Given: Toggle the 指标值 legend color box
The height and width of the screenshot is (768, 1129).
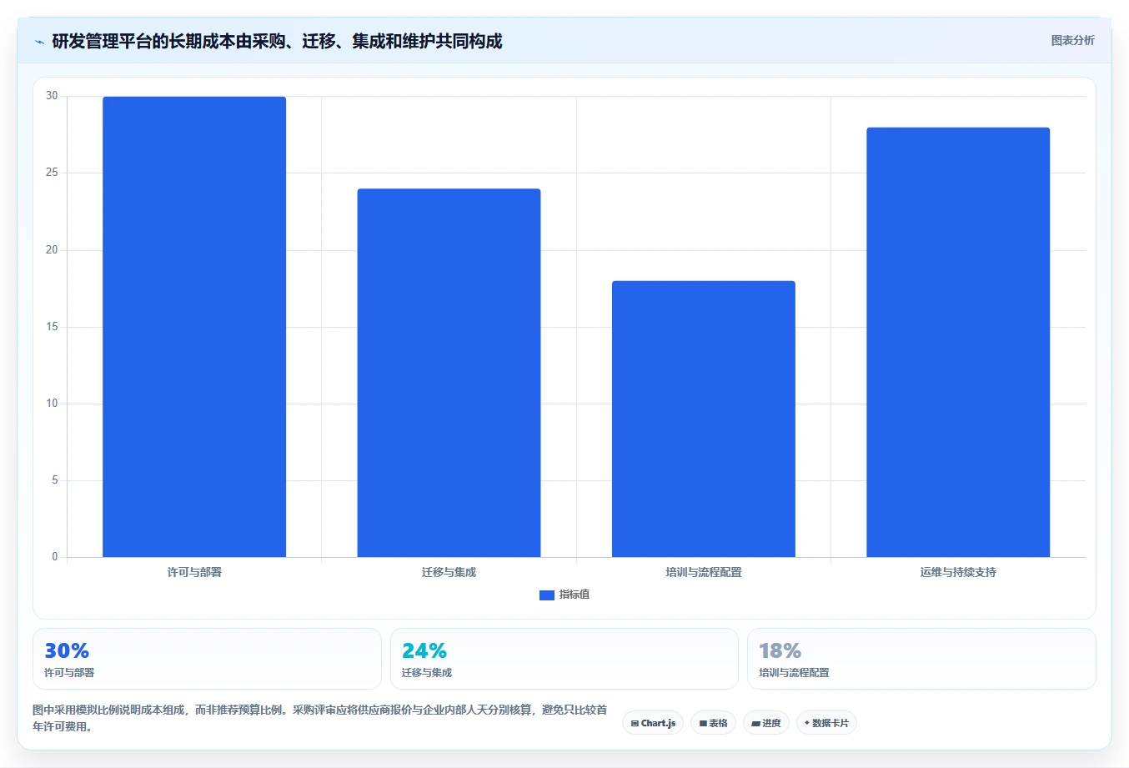Looking at the screenshot, I should (x=547, y=595).
